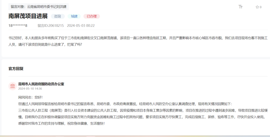The height and width of the screenshot is (137, 270).
Task: Click the greeting line 网民同志：您好！
Action: [30, 97]
